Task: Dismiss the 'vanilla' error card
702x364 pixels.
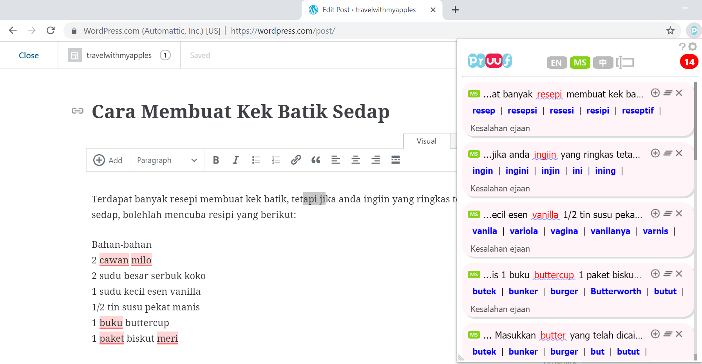Action: point(679,213)
